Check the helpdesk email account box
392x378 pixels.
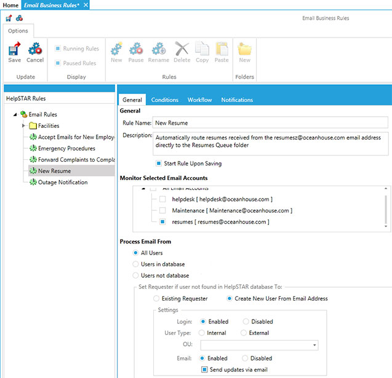click(x=162, y=200)
